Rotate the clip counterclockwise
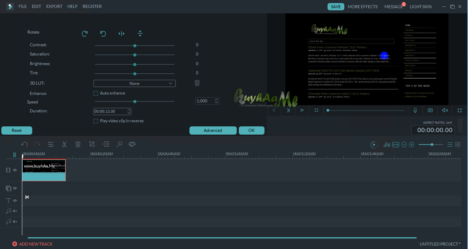The height and width of the screenshot is (249, 468). (x=103, y=34)
